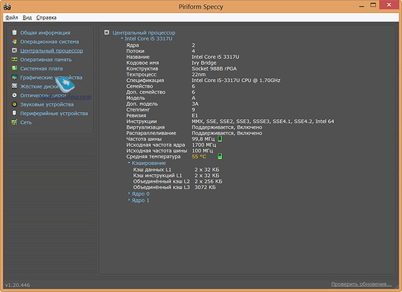Minimize the Speccy window
402x292 pixels.
click(x=362, y=6)
